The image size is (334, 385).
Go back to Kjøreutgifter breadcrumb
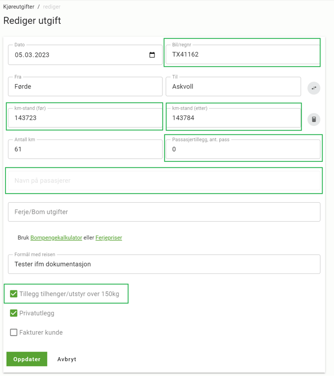coord(18,6)
